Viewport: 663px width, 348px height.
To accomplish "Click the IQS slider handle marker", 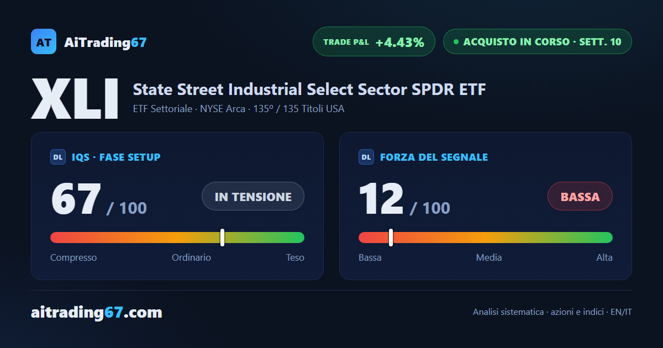I will 222,238.
